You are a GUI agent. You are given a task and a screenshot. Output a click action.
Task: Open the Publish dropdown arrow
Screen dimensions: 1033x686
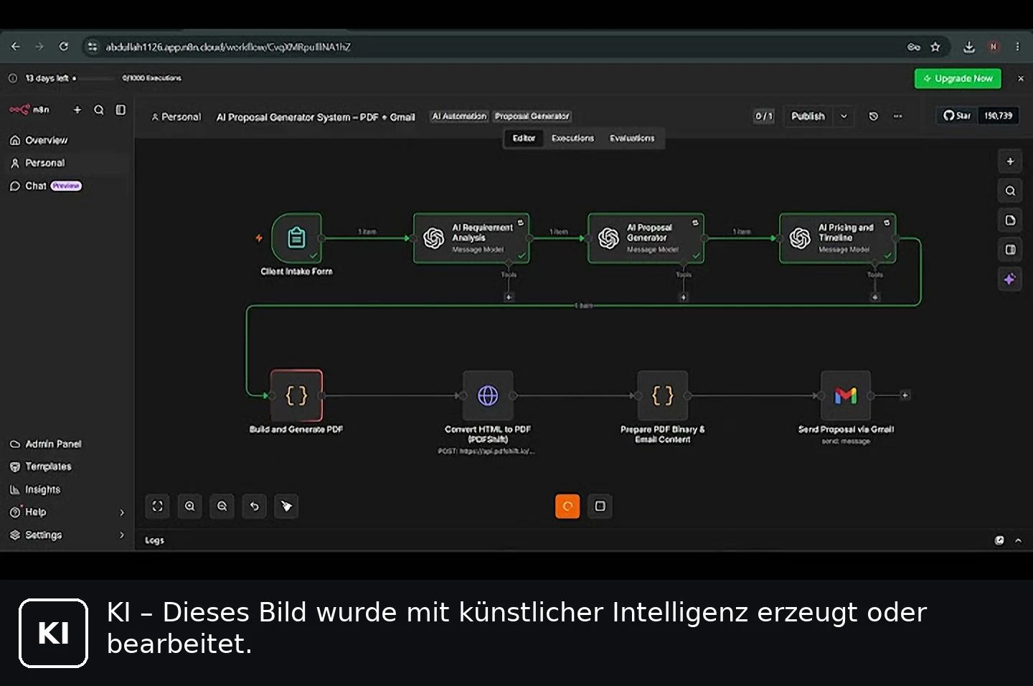click(x=844, y=116)
